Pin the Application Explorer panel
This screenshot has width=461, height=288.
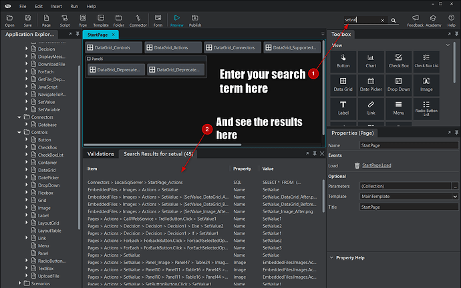78,34
